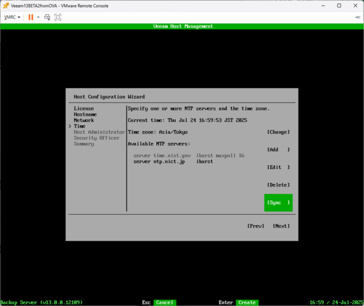Open the VMRC dropdown menu
This screenshot has height=306, width=364.
click(x=12, y=17)
